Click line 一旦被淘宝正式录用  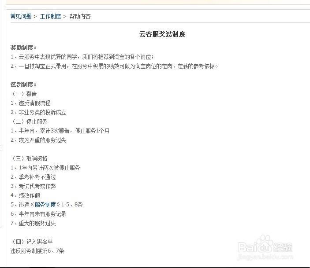click(x=114, y=66)
